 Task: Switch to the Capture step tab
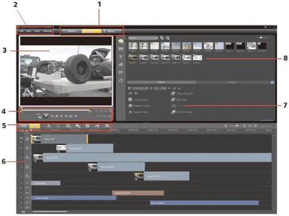[x=71, y=31]
